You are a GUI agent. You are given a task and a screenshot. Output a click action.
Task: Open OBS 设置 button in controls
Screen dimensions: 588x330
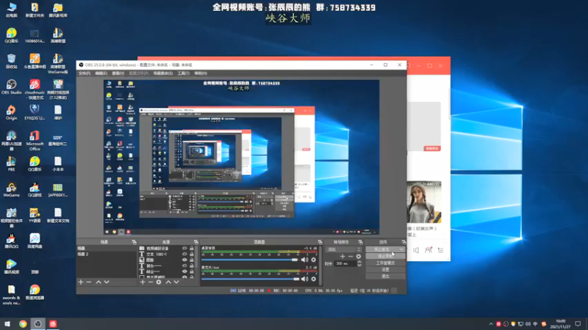click(385, 269)
